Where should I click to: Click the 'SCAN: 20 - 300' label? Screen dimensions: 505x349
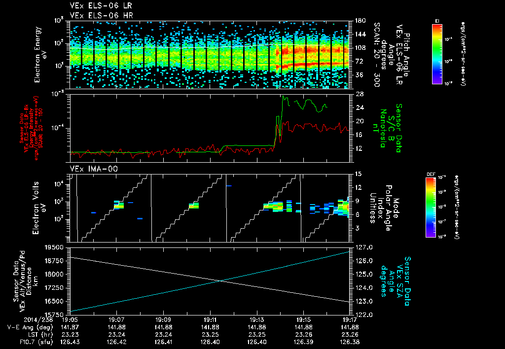(376, 55)
